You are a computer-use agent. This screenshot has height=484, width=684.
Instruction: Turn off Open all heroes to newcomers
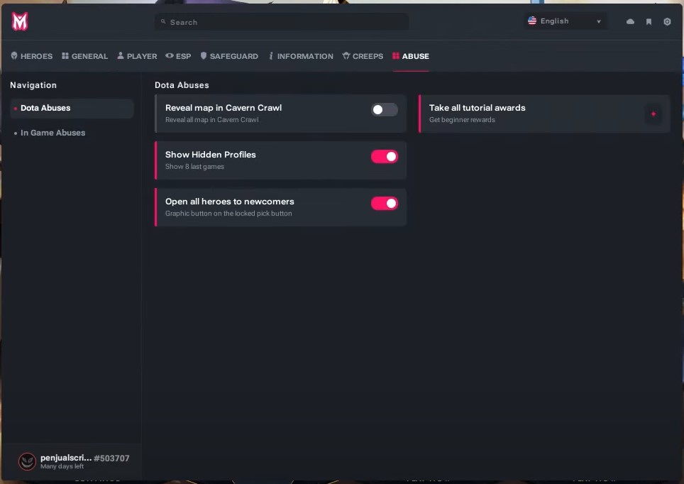[384, 204]
